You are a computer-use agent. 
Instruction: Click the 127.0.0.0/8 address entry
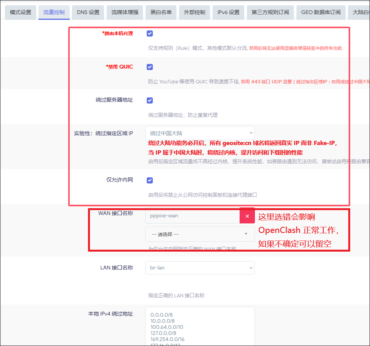pyautogui.click(x=163, y=333)
